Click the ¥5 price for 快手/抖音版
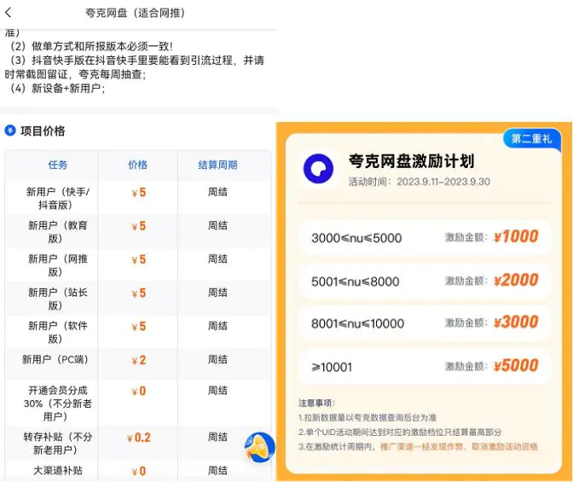 tap(139, 192)
